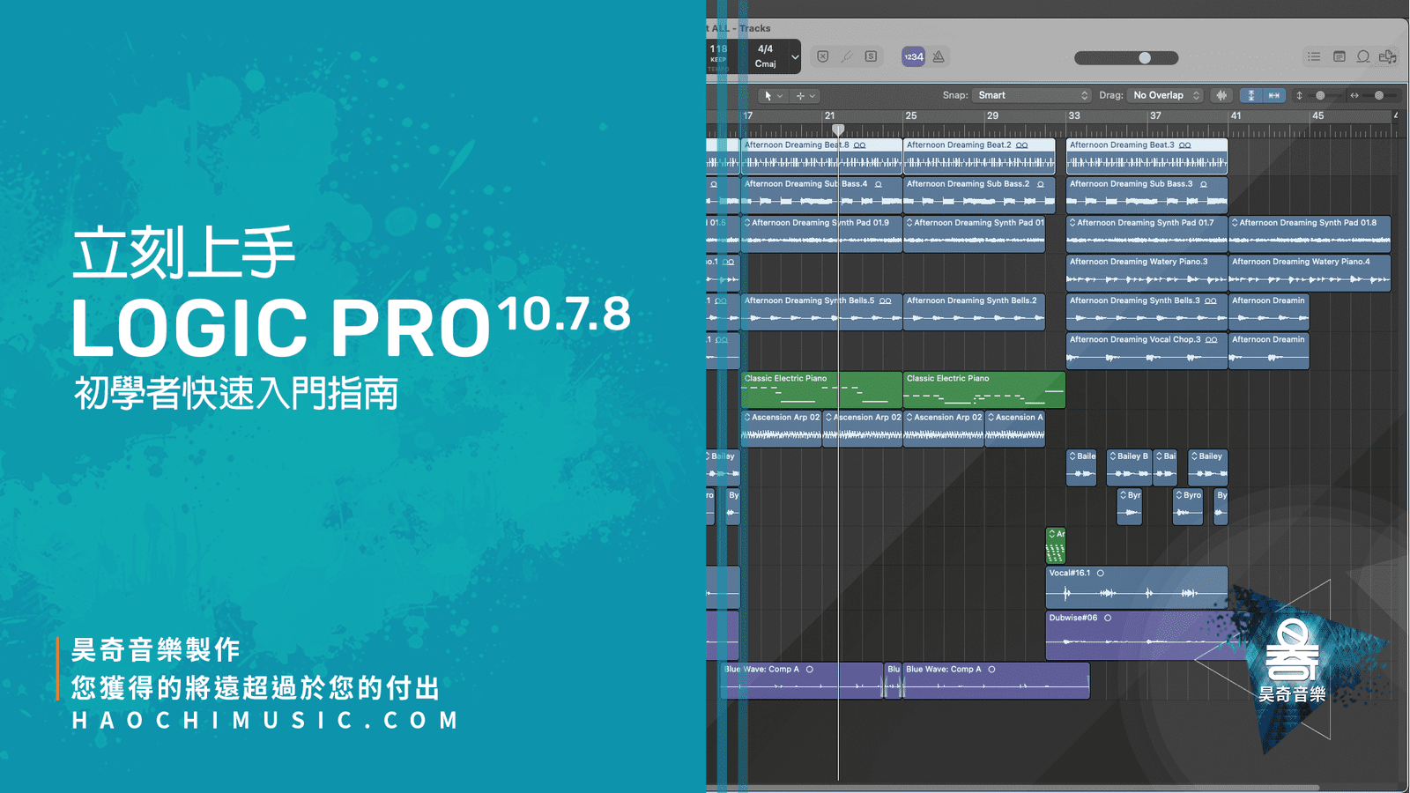Adjust the master volume slider
The image size is (1410, 793).
[x=1126, y=58]
